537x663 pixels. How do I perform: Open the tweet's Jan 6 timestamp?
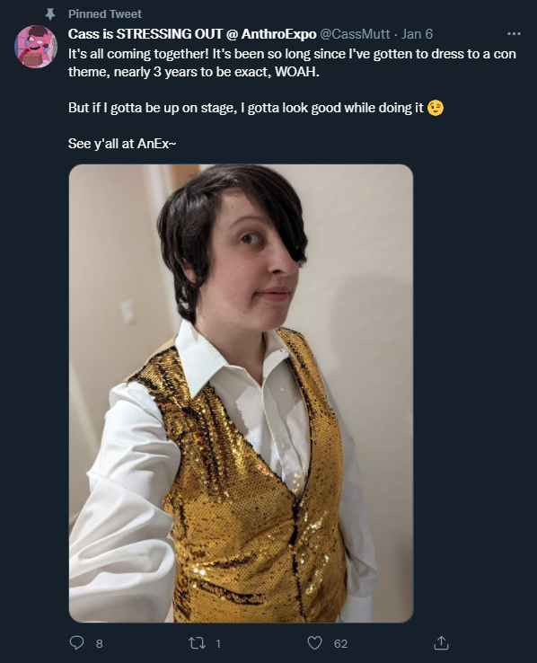[417, 34]
